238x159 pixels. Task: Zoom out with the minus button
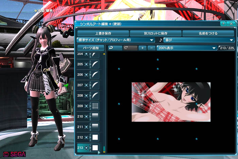coord(152,48)
